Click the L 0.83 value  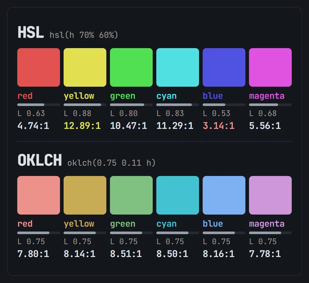coord(170,113)
